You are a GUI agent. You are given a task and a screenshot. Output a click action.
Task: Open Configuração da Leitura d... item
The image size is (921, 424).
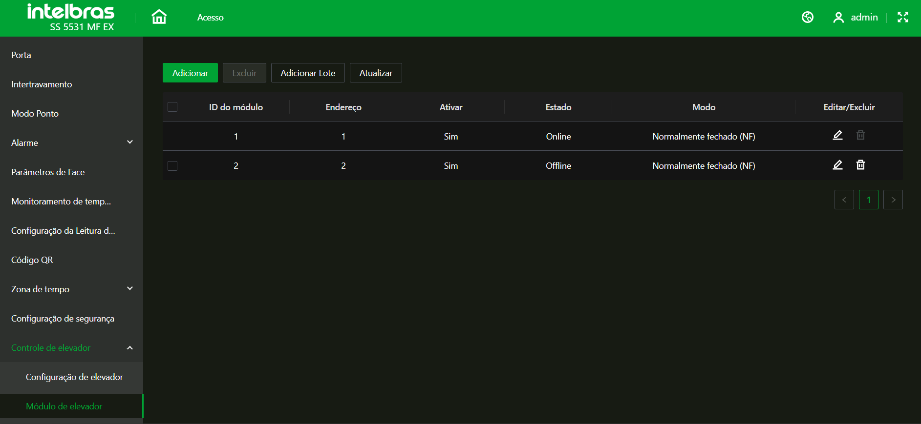click(71, 231)
